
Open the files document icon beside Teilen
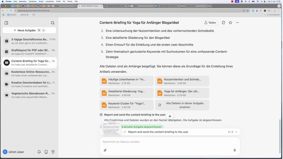[223, 23]
